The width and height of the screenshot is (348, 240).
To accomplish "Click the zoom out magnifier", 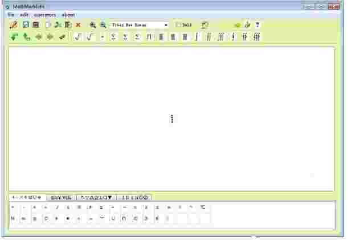I will tap(103, 25).
